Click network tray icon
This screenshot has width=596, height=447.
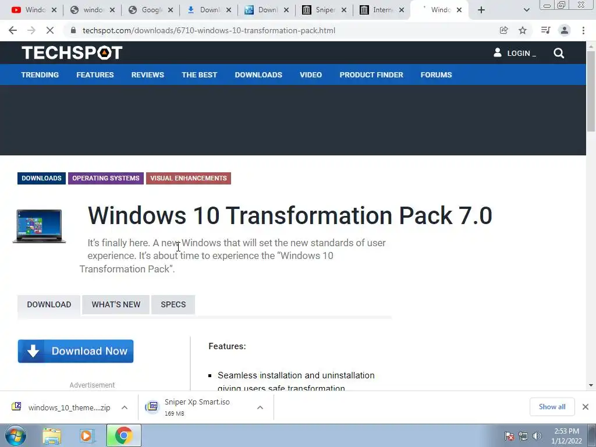523,435
